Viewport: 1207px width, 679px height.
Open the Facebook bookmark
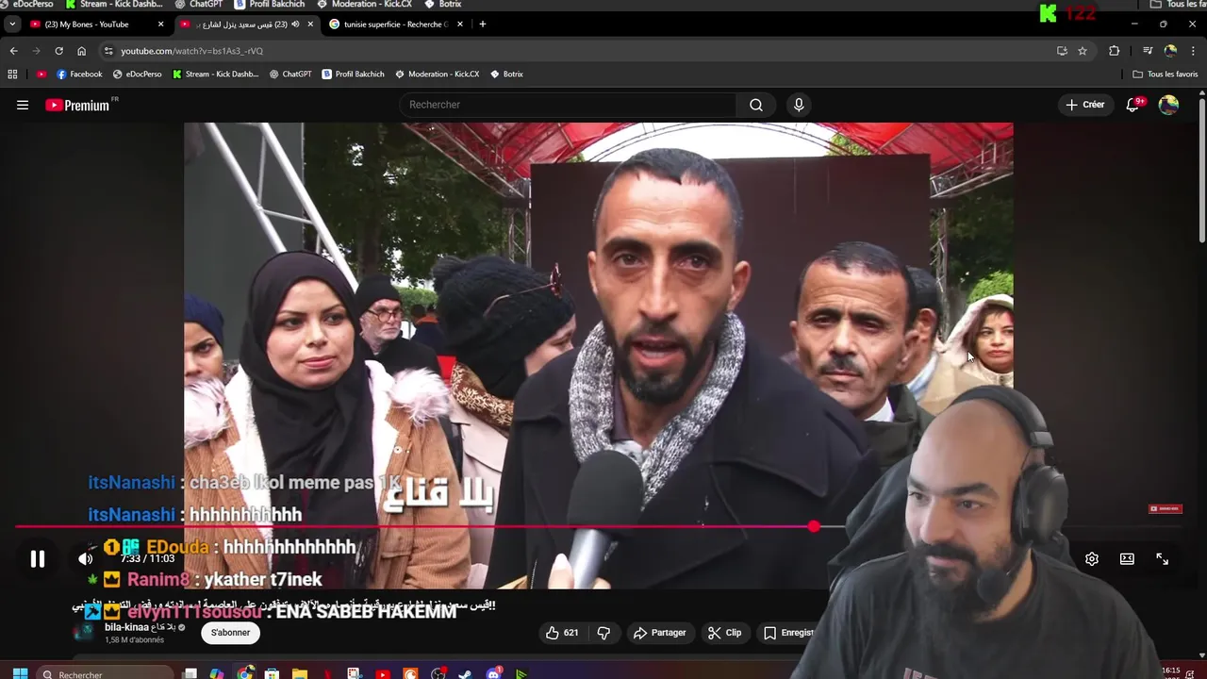coord(79,74)
